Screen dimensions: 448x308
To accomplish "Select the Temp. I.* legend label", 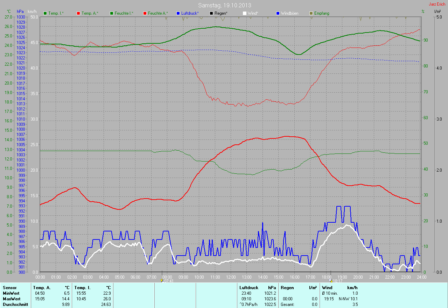I will [x=56, y=13].
